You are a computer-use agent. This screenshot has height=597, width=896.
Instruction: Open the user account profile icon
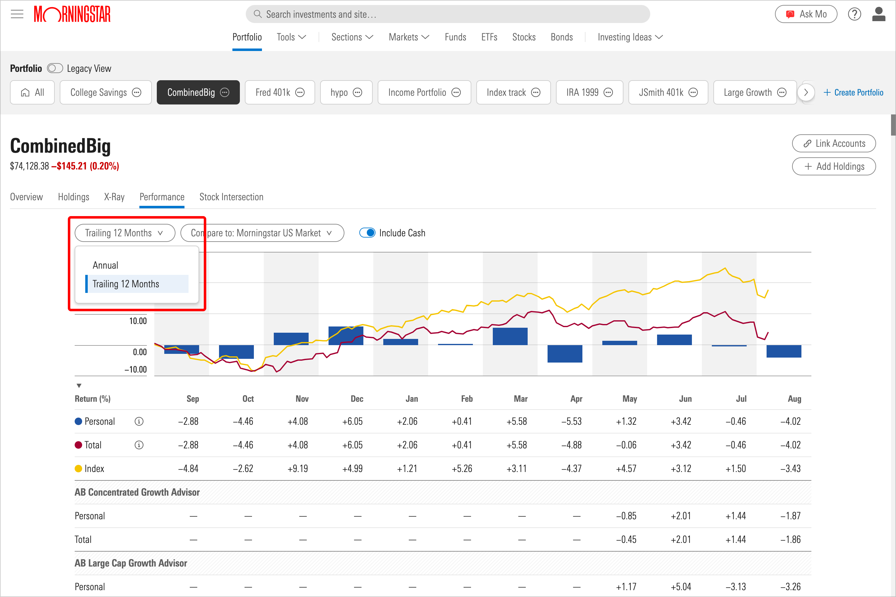pyautogui.click(x=879, y=14)
